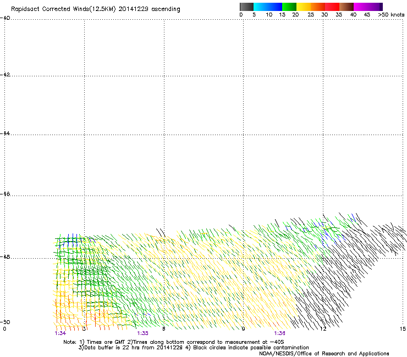Click the 0 longitude axis label

[4, 329]
